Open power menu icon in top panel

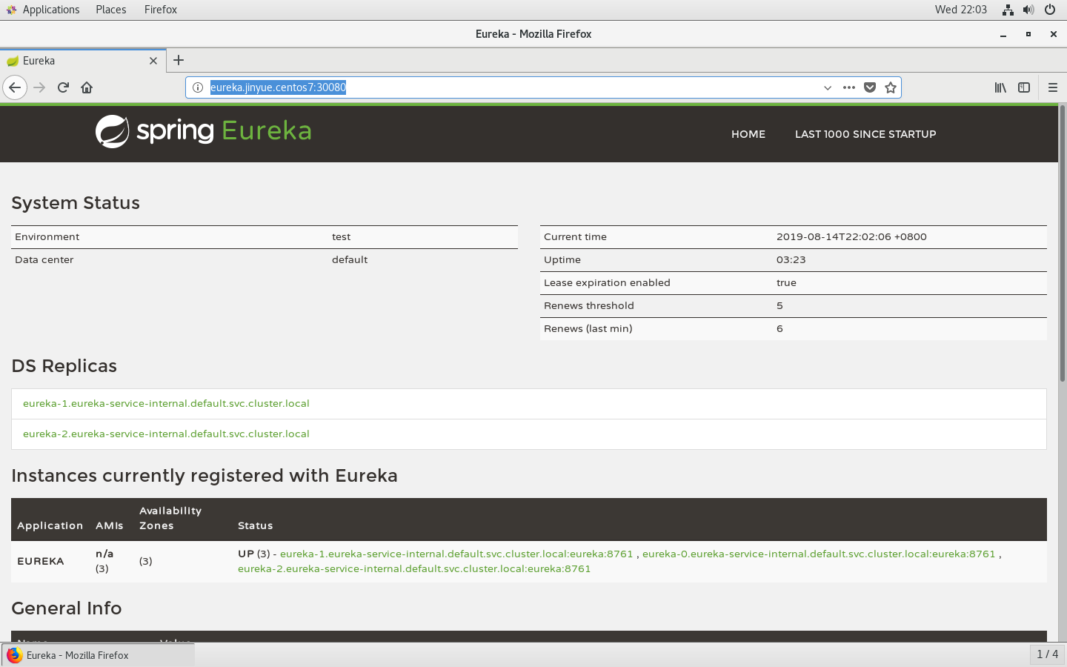pos(1049,10)
